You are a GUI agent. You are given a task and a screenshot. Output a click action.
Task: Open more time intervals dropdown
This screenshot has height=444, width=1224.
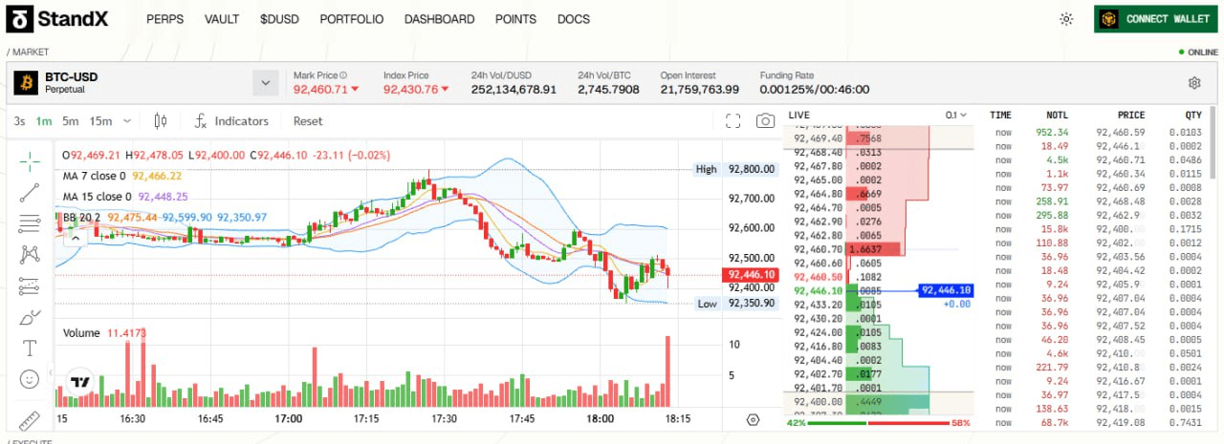click(128, 121)
